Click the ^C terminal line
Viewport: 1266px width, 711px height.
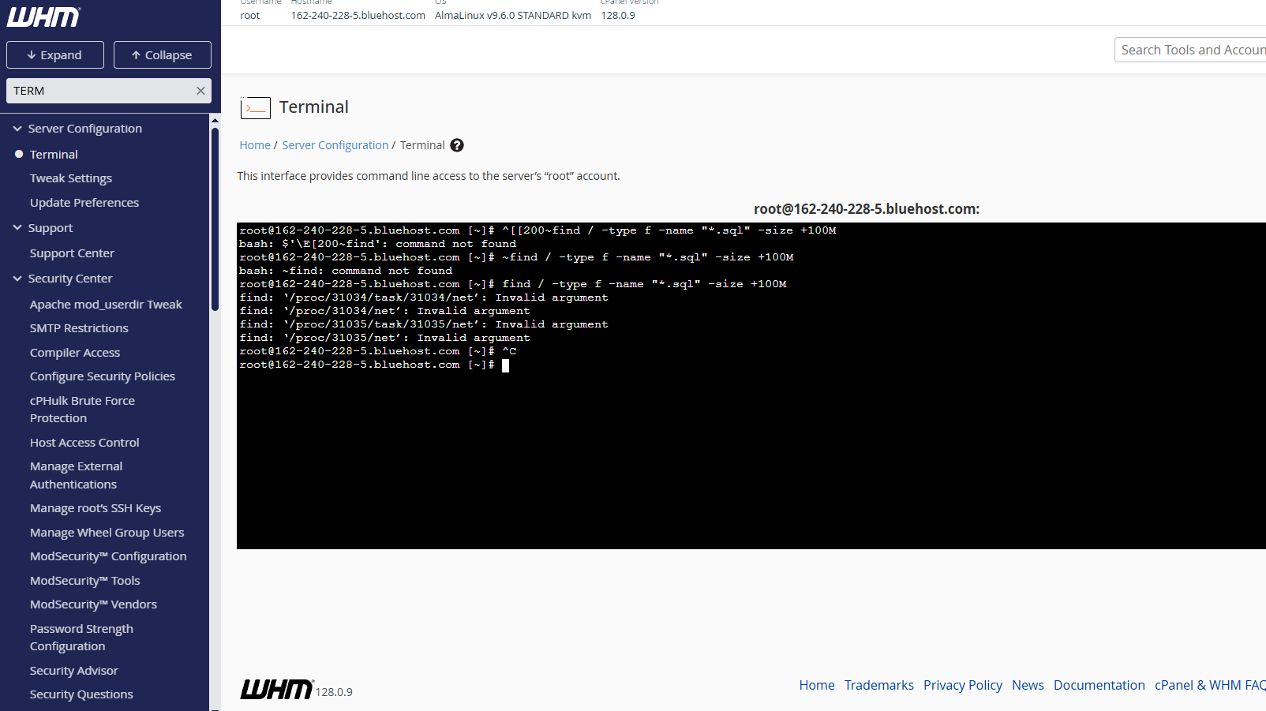point(378,351)
